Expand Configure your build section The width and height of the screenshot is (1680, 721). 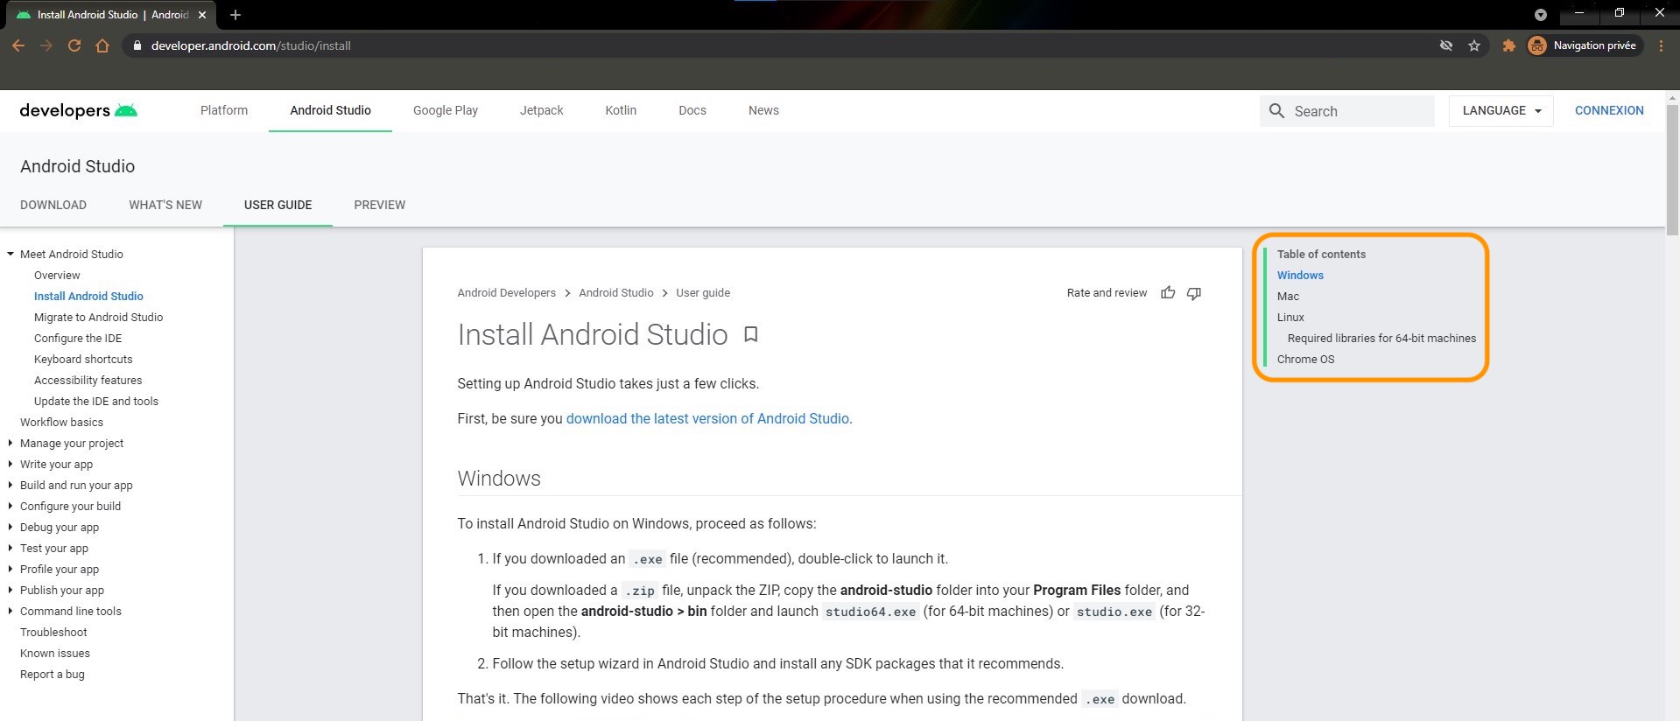click(x=11, y=506)
